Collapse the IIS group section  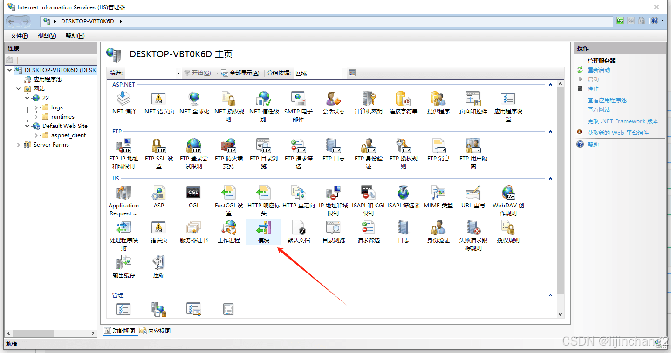coord(550,179)
